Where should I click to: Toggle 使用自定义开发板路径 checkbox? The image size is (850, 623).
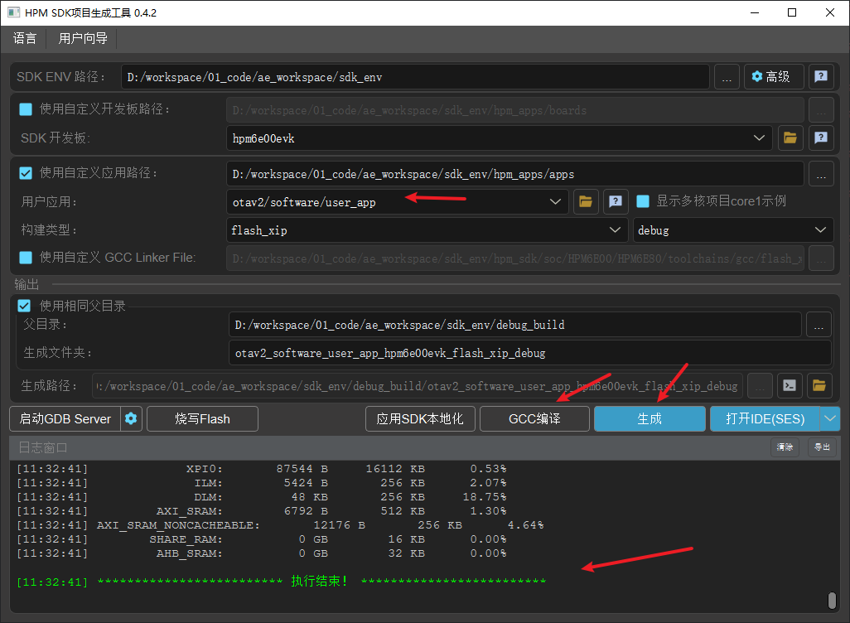coord(26,109)
